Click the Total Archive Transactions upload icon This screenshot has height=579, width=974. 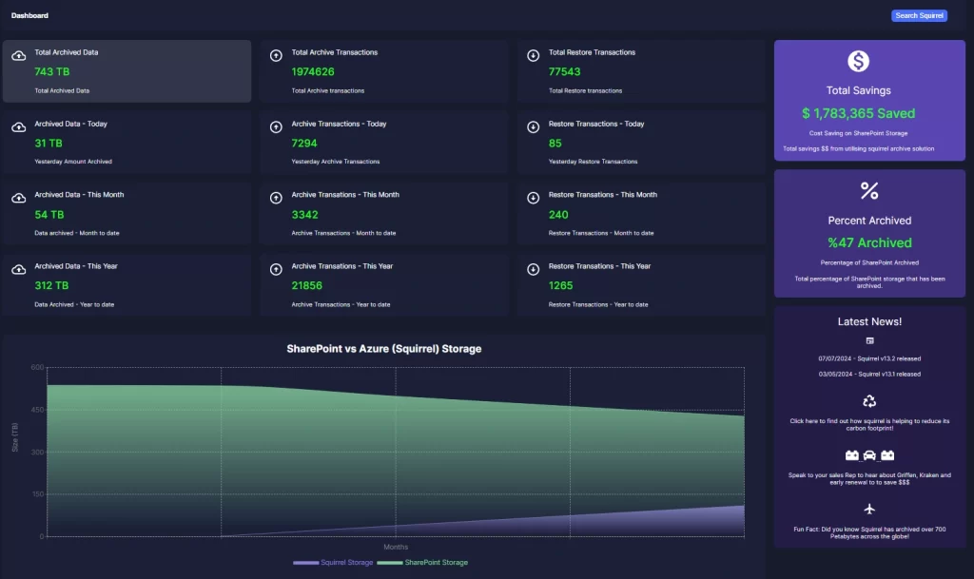[276, 56]
